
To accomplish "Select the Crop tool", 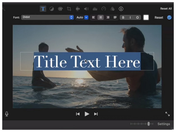I will click(69, 9).
